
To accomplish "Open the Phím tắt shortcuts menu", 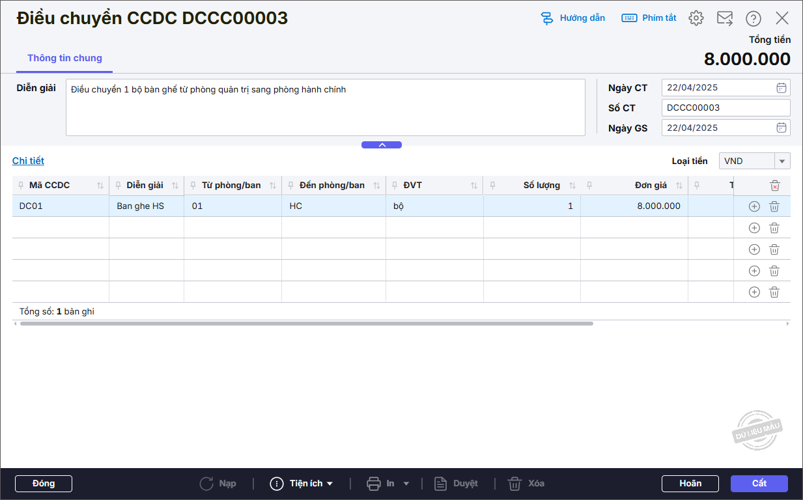I will [649, 18].
